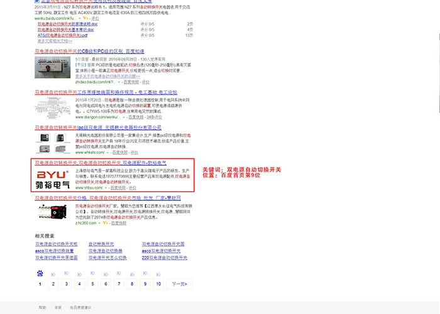Click related search 双电源开关怎么切换
Screen dimensions: 440x314
tap(107, 257)
